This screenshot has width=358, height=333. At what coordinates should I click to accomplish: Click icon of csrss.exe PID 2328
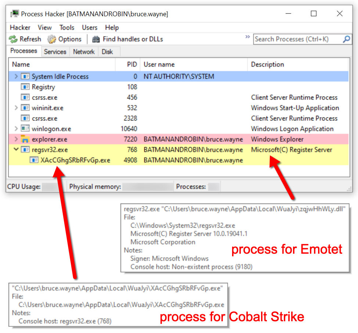coord(25,118)
